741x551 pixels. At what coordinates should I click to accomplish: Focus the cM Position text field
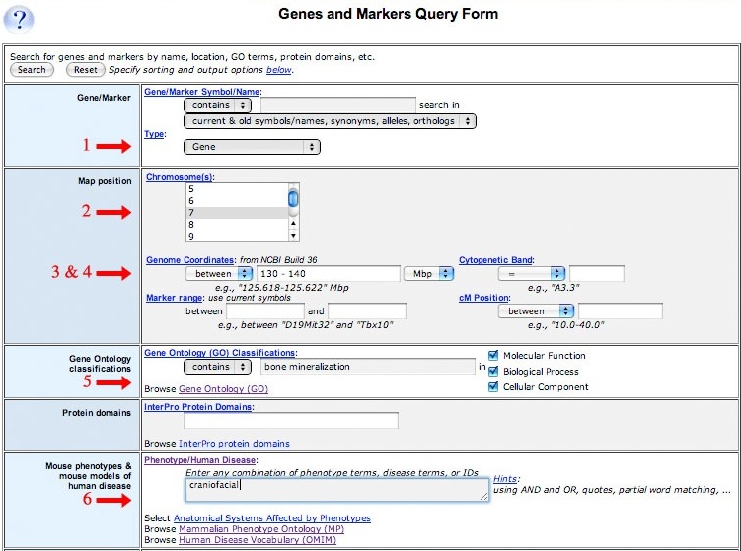coord(621,311)
